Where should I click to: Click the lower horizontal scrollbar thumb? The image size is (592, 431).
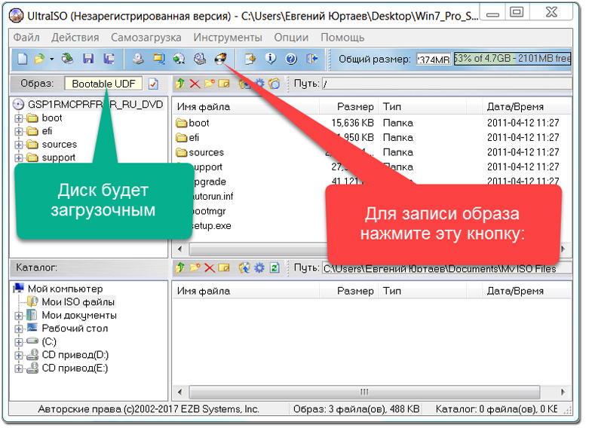click(x=364, y=393)
